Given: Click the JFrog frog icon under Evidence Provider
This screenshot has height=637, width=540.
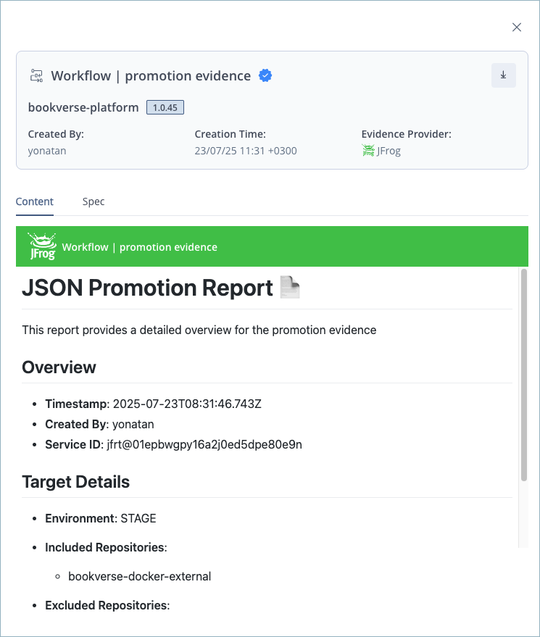Looking at the screenshot, I should coord(367,150).
